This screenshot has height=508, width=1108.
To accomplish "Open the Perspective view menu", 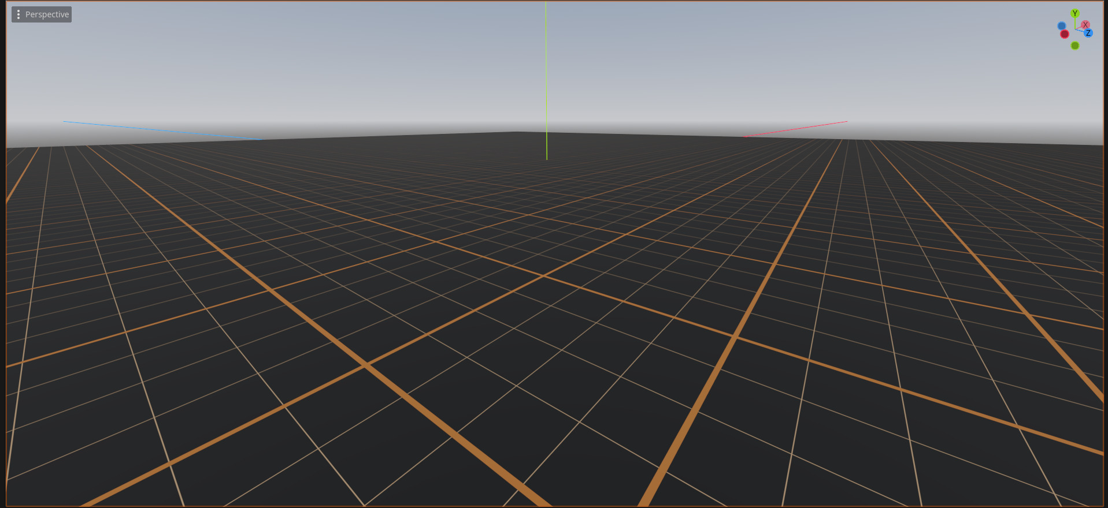I will [x=42, y=14].
